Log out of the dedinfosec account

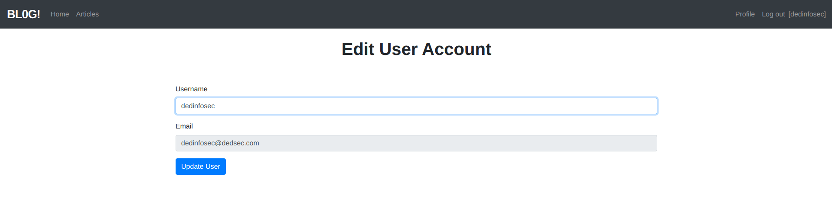coord(793,14)
